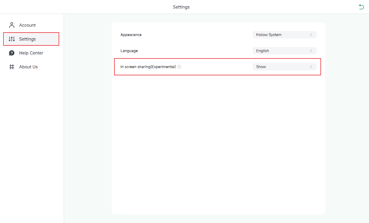Click the Language setting label
The image size is (369, 223).
[129, 50]
